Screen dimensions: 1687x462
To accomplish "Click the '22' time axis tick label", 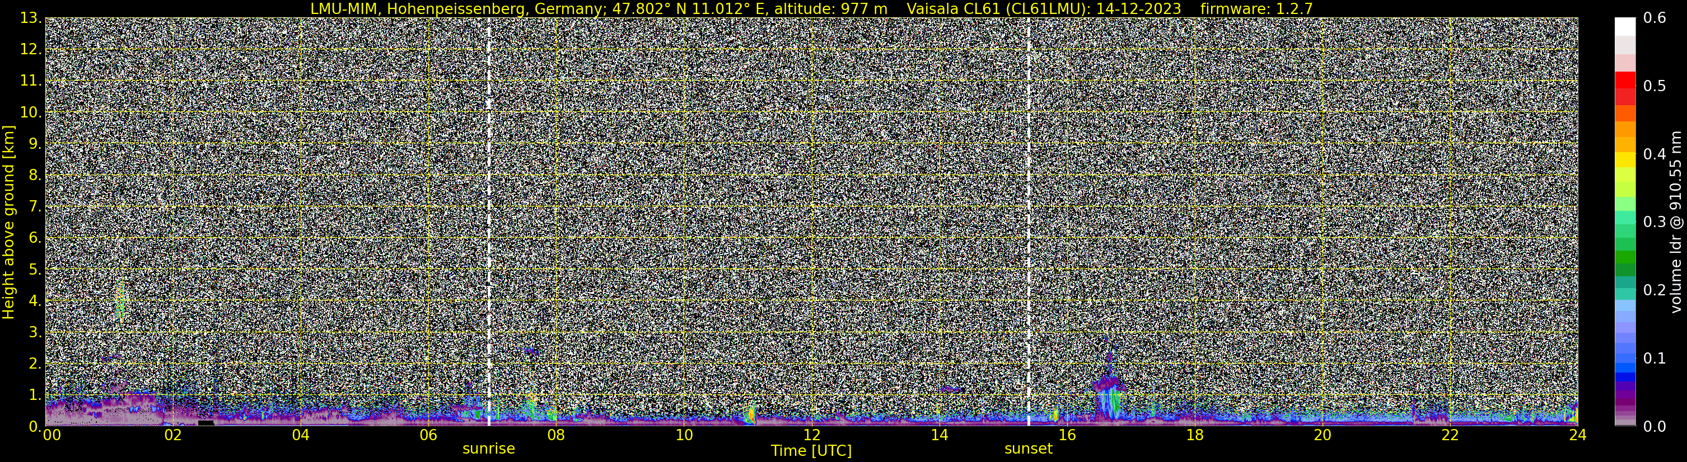I will (1450, 435).
